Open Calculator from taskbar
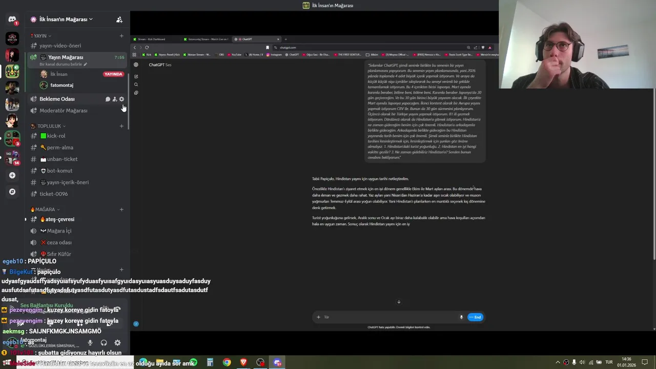656x369 pixels. (210, 363)
